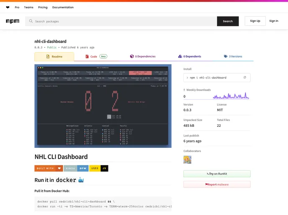The height and width of the screenshot is (215, 288).
Task: Open the collaborator avatar
Action: (188, 160)
